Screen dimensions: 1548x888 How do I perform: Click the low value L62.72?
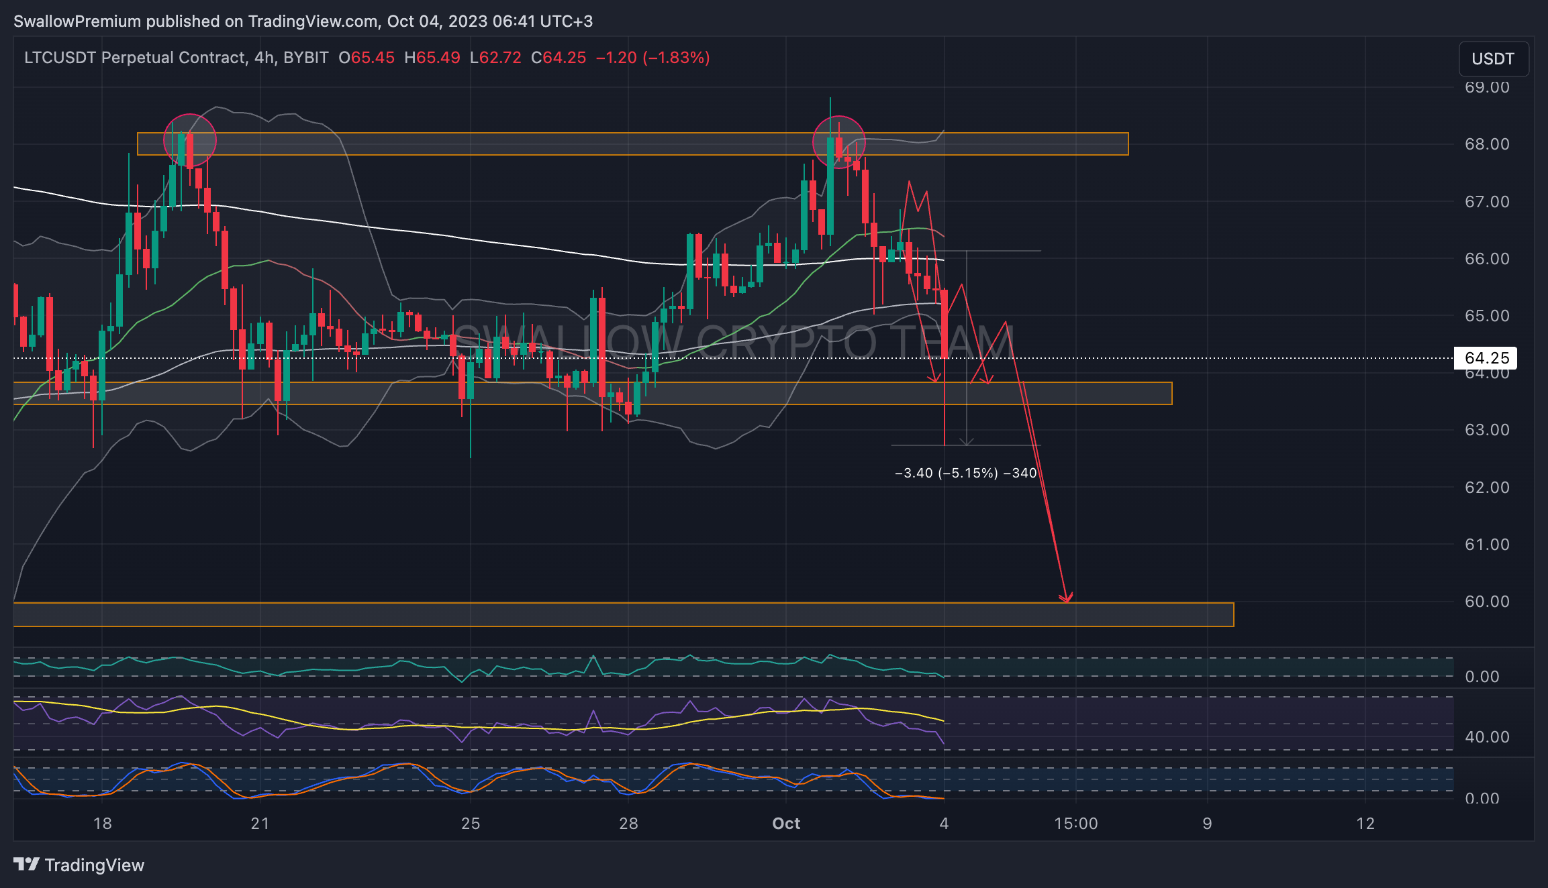pos(495,58)
